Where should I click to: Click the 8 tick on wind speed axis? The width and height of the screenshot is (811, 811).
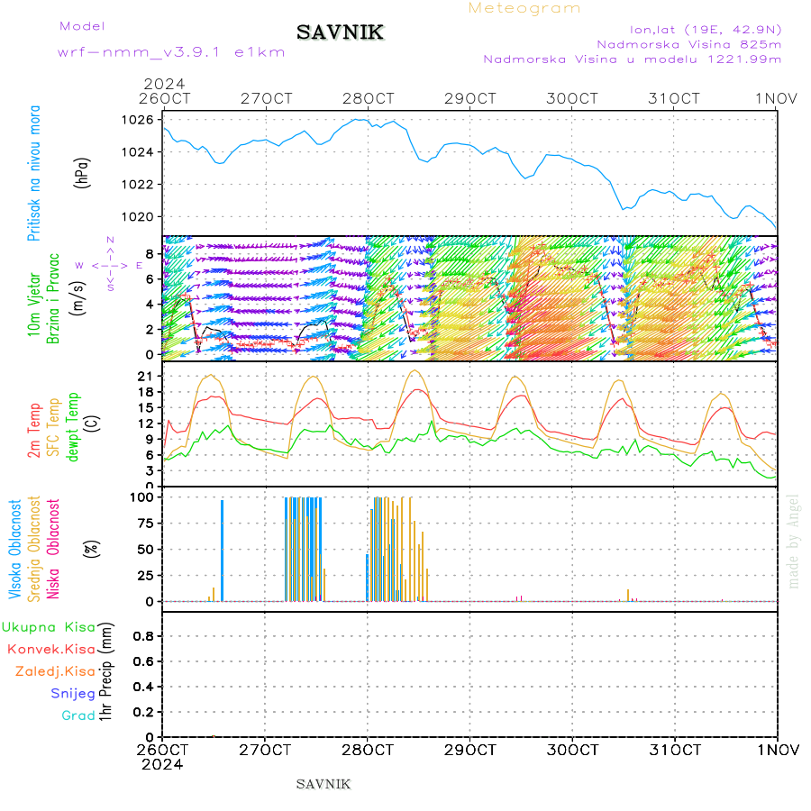(x=150, y=254)
